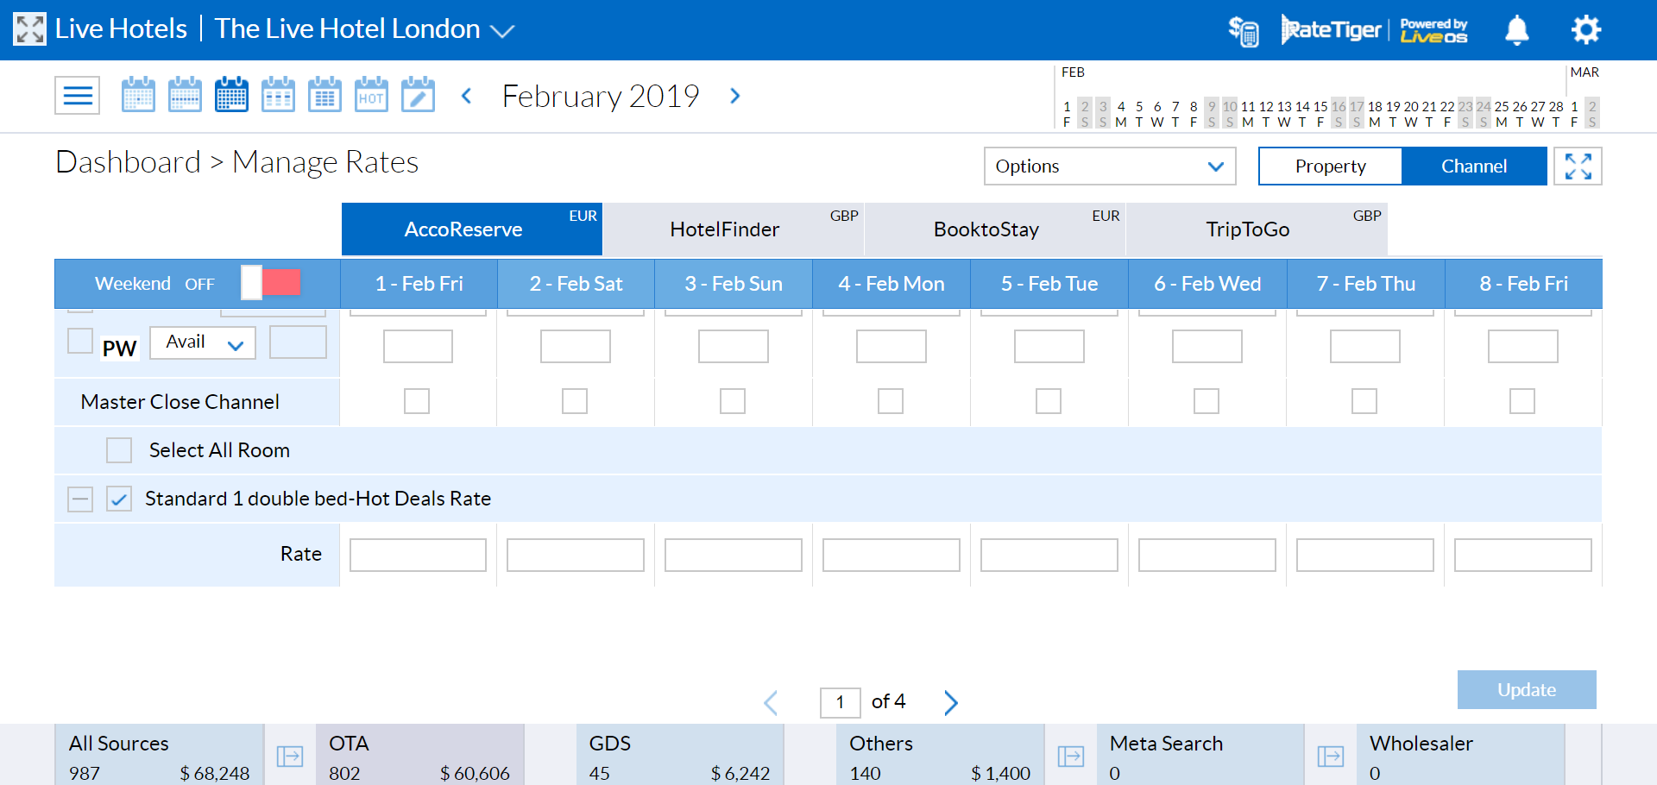Click the full-screen expand button beside Channel
The width and height of the screenshot is (1657, 785).
tap(1578, 166)
